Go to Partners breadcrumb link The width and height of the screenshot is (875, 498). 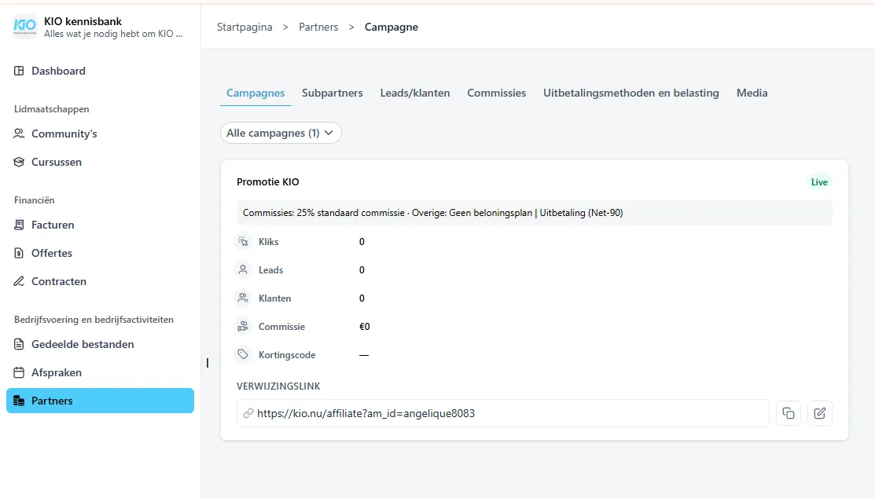click(318, 27)
